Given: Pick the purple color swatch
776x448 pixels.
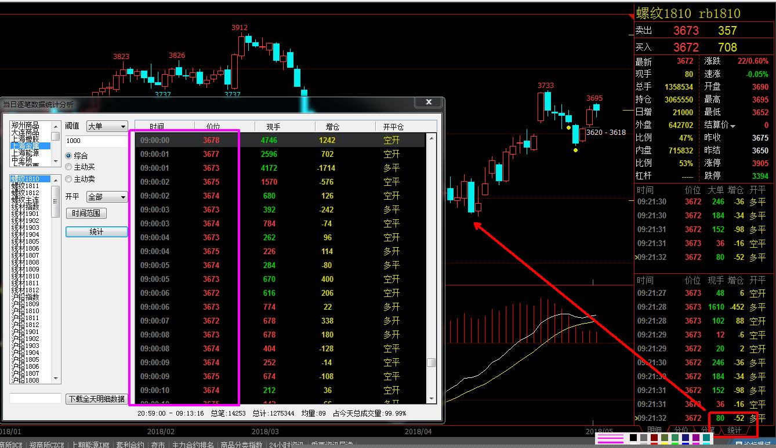Looking at the screenshot, I should pyautogui.click(x=696, y=438).
